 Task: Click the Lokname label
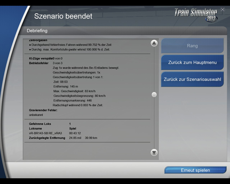pyautogui.click(x=35, y=129)
